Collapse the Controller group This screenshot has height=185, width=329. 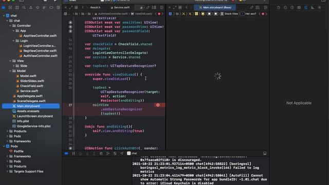pos(10,26)
